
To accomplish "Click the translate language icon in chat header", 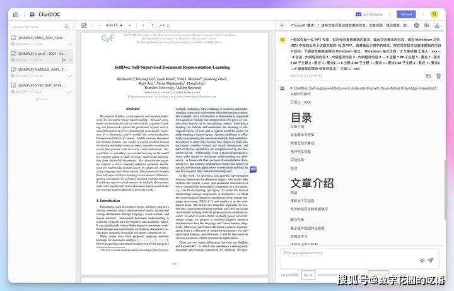I will click(x=427, y=25).
